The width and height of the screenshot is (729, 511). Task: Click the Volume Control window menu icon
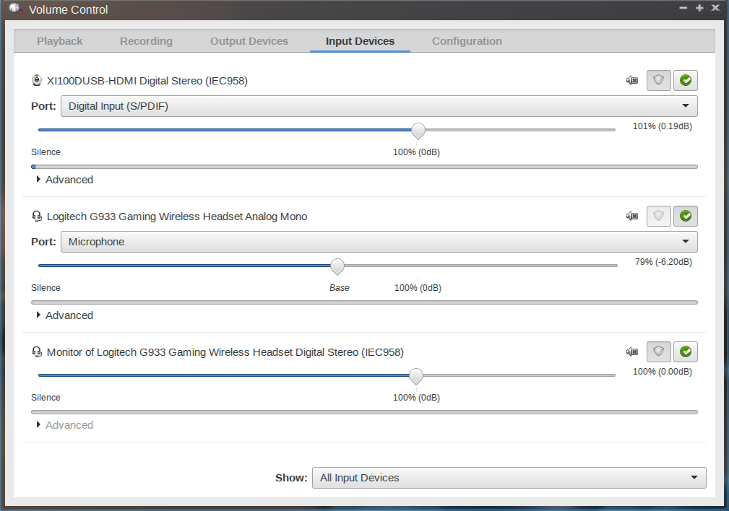pyautogui.click(x=15, y=9)
